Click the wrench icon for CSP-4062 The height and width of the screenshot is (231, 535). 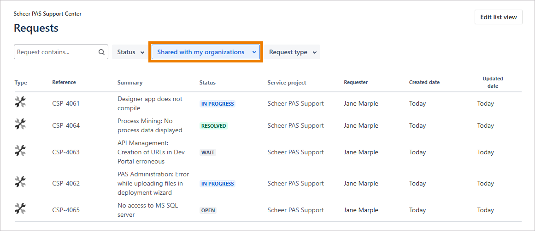pyautogui.click(x=20, y=182)
